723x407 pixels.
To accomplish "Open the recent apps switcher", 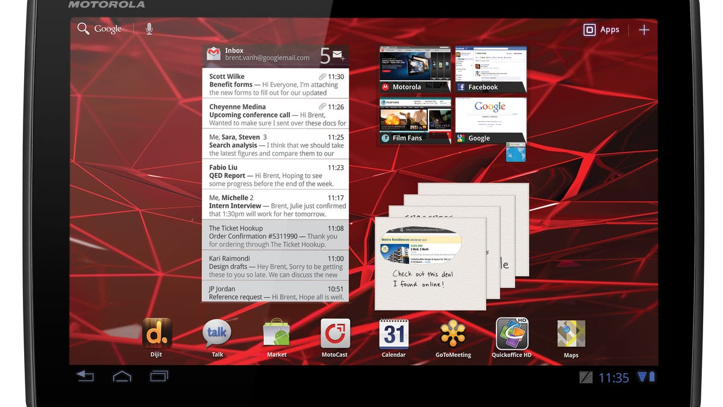I will [158, 376].
